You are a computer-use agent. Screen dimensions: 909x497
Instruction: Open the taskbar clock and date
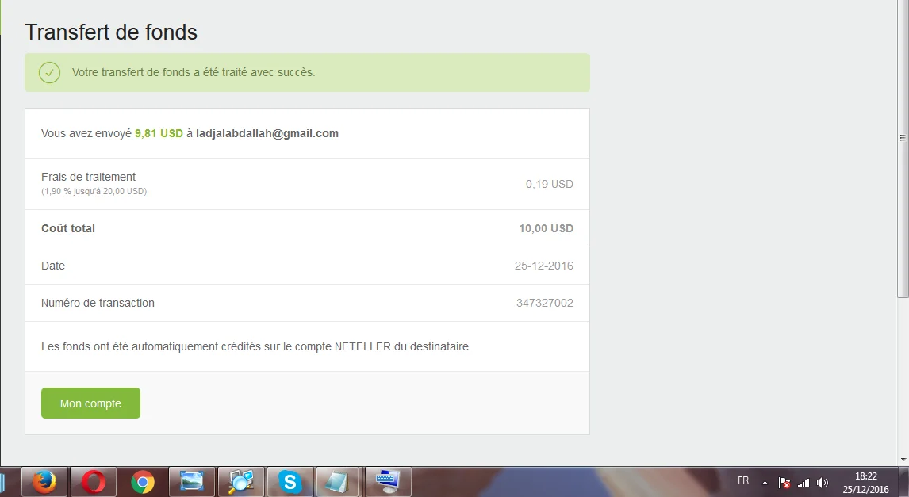865,482
